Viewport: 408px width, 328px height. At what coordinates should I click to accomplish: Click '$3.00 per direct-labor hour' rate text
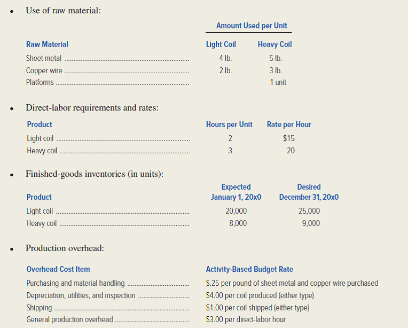(246, 319)
